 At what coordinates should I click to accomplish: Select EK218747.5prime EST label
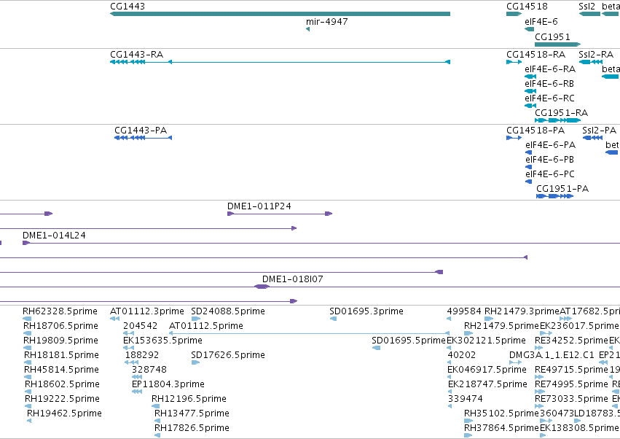pos(488,384)
